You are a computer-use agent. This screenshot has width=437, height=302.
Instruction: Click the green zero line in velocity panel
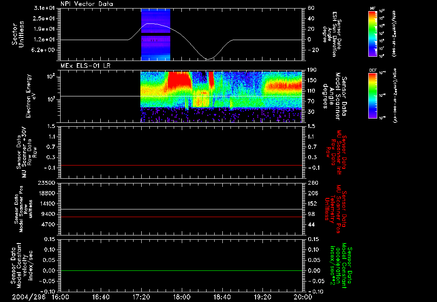181,270
